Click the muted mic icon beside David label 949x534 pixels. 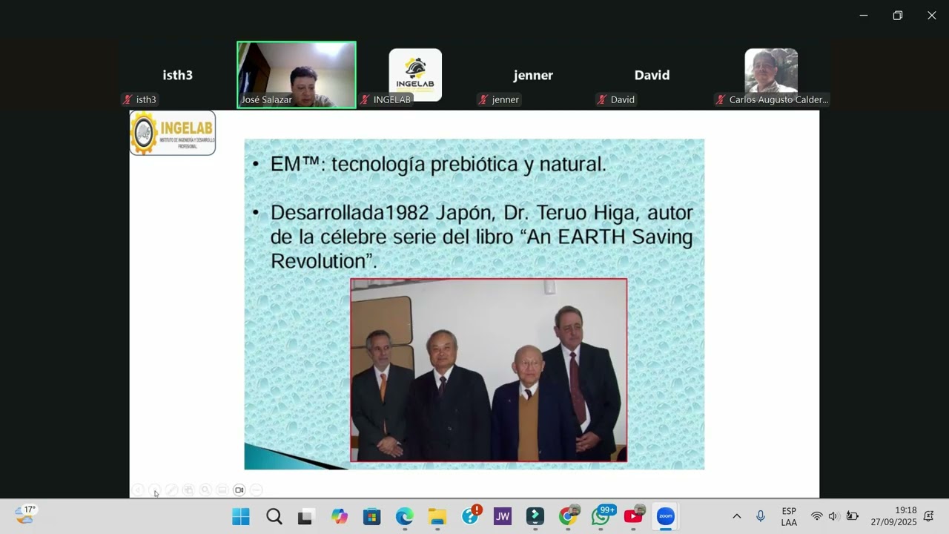pyautogui.click(x=602, y=99)
